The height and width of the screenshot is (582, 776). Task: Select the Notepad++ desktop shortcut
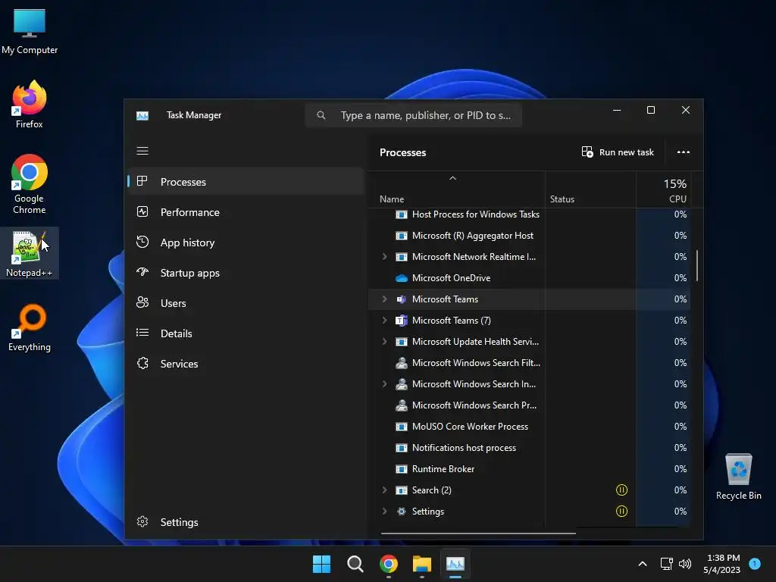[30, 253]
